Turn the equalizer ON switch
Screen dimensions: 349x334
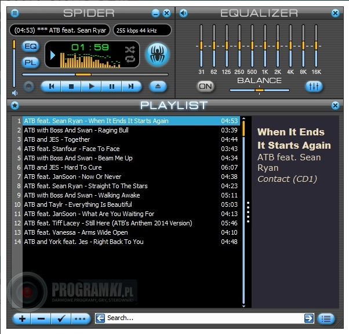205,87
